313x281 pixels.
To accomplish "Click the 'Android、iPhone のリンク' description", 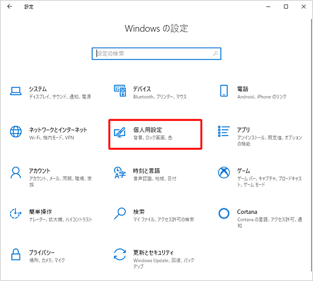I will tap(262, 97).
